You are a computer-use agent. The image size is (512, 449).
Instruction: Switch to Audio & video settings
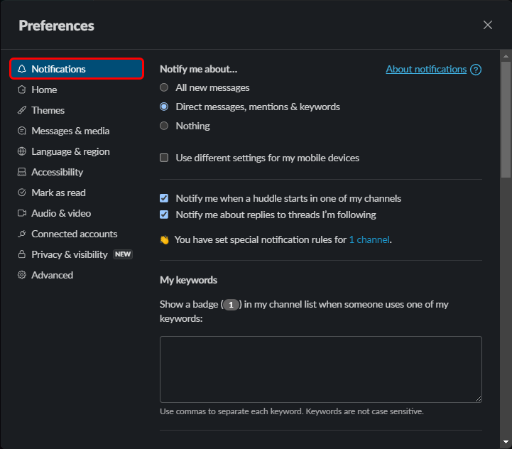pos(77,213)
